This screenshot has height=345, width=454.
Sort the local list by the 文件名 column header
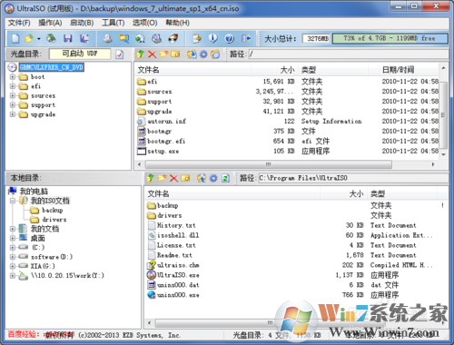click(232, 193)
